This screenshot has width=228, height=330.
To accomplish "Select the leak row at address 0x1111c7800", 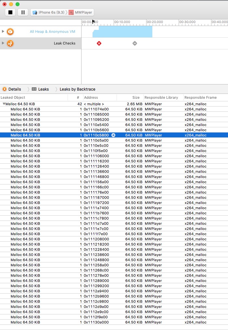I will pyautogui.click(x=114, y=218).
